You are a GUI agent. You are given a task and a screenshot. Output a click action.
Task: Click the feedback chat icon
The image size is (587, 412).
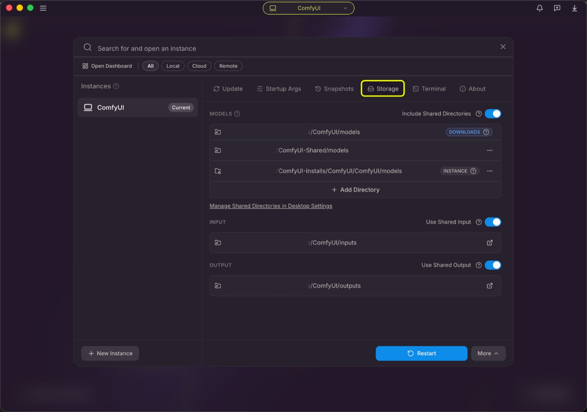557,8
